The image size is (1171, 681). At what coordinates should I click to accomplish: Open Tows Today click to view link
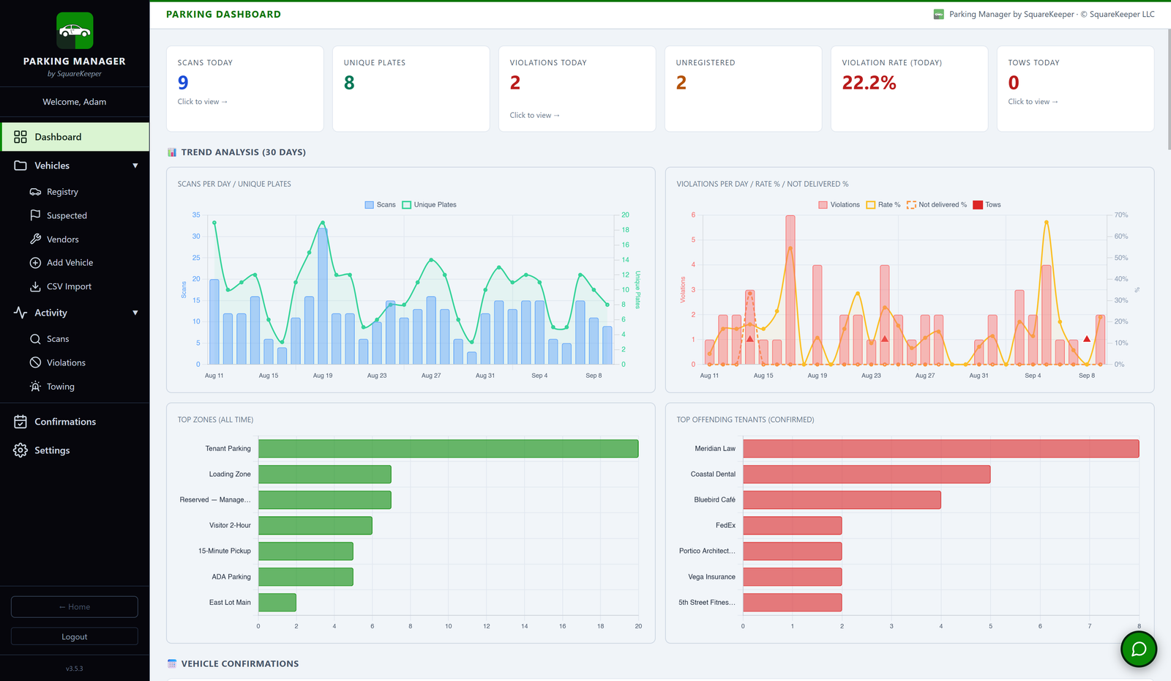point(1033,102)
